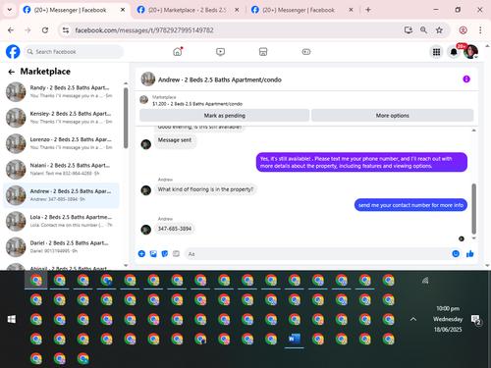This screenshot has width=491, height=368.
Task: Open Randy's conversation
Action: 61,91
